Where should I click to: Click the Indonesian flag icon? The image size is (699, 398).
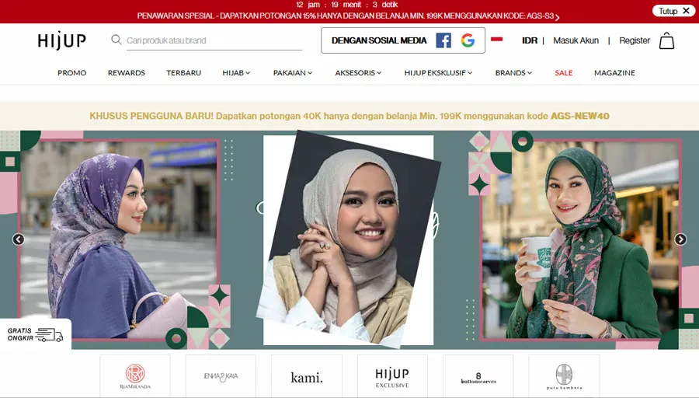tap(496, 40)
